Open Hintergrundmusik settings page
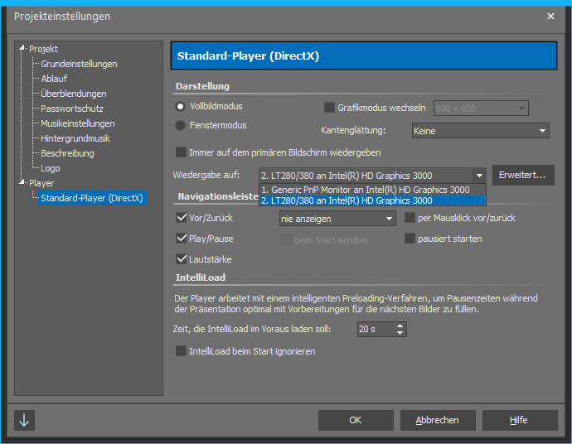Image resolution: width=572 pixels, height=444 pixels. [75, 138]
